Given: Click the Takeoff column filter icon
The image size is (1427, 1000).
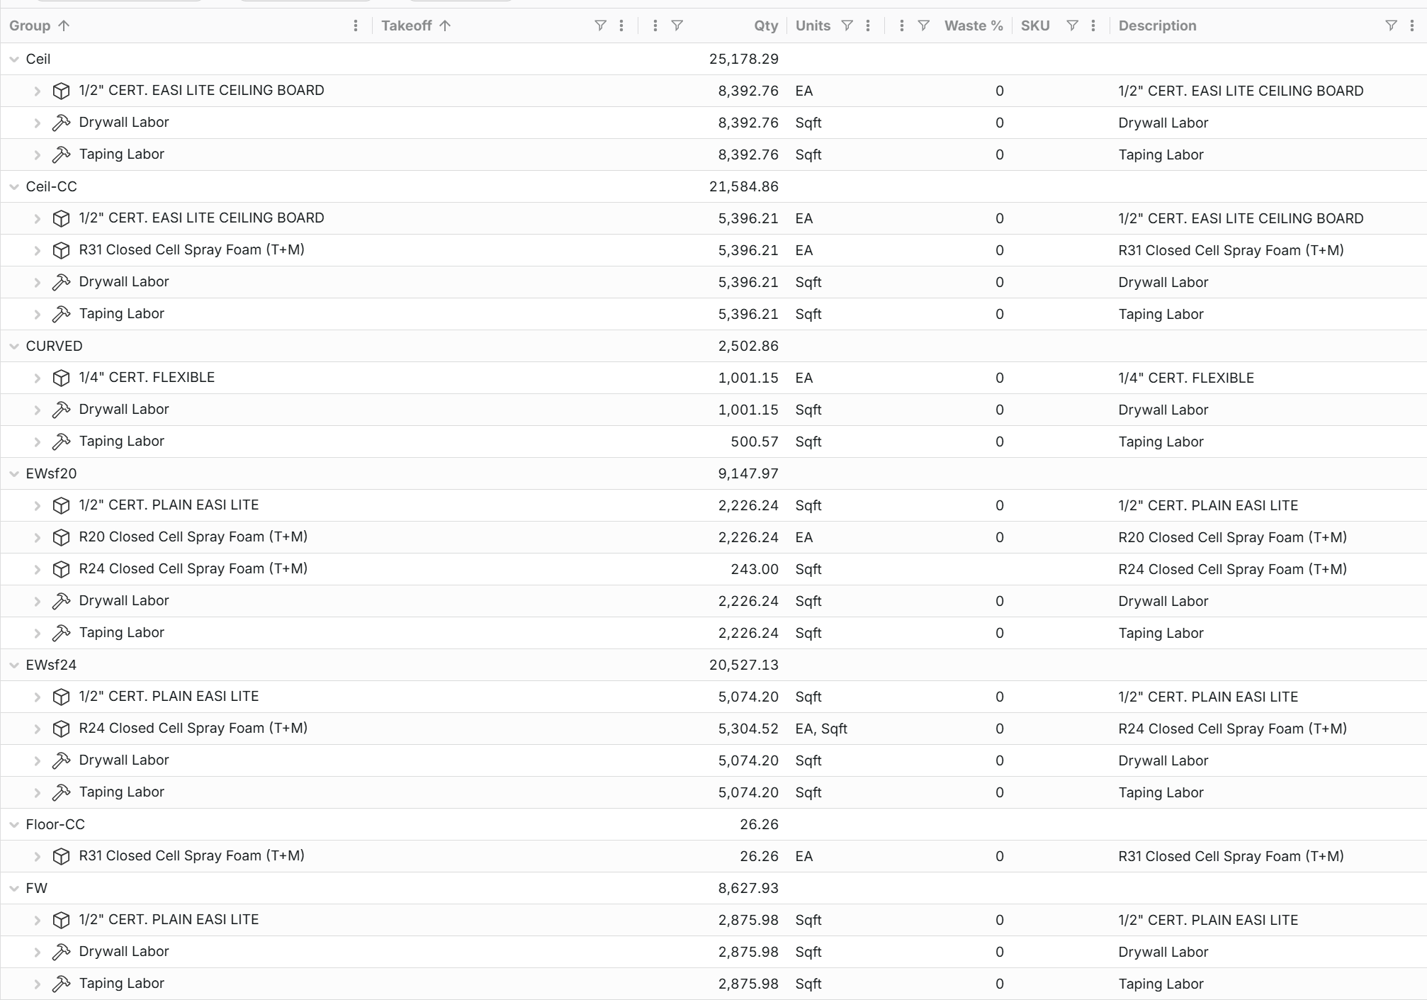Looking at the screenshot, I should (600, 26).
